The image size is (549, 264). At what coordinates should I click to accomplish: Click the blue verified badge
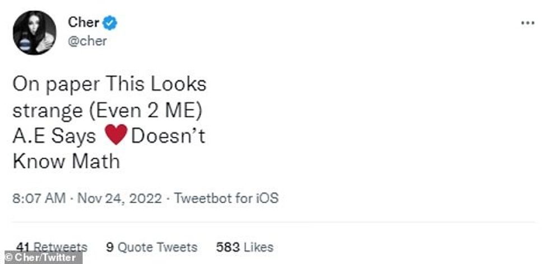(x=110, y=23)
